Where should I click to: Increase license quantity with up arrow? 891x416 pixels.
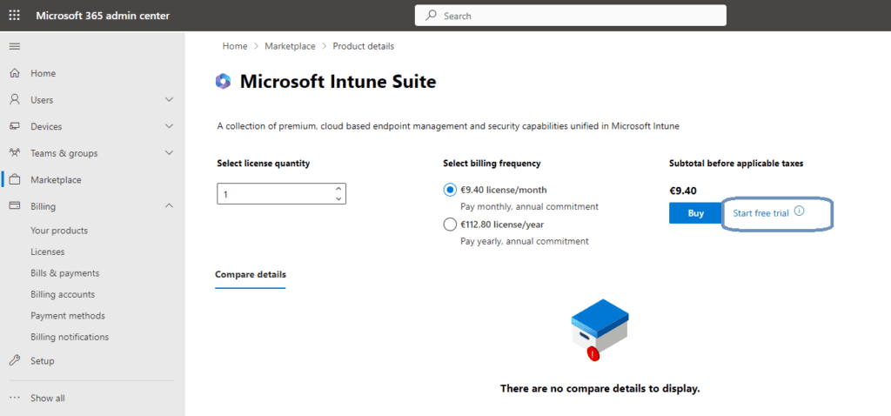pyautogui.click(x=338, y=189)
